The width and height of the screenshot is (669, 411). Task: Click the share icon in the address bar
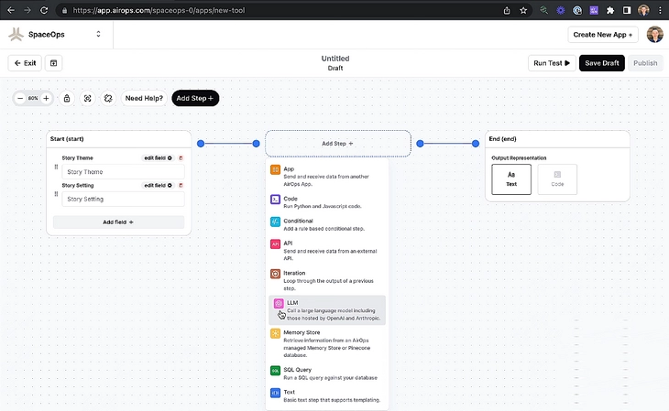coord(507,10)
